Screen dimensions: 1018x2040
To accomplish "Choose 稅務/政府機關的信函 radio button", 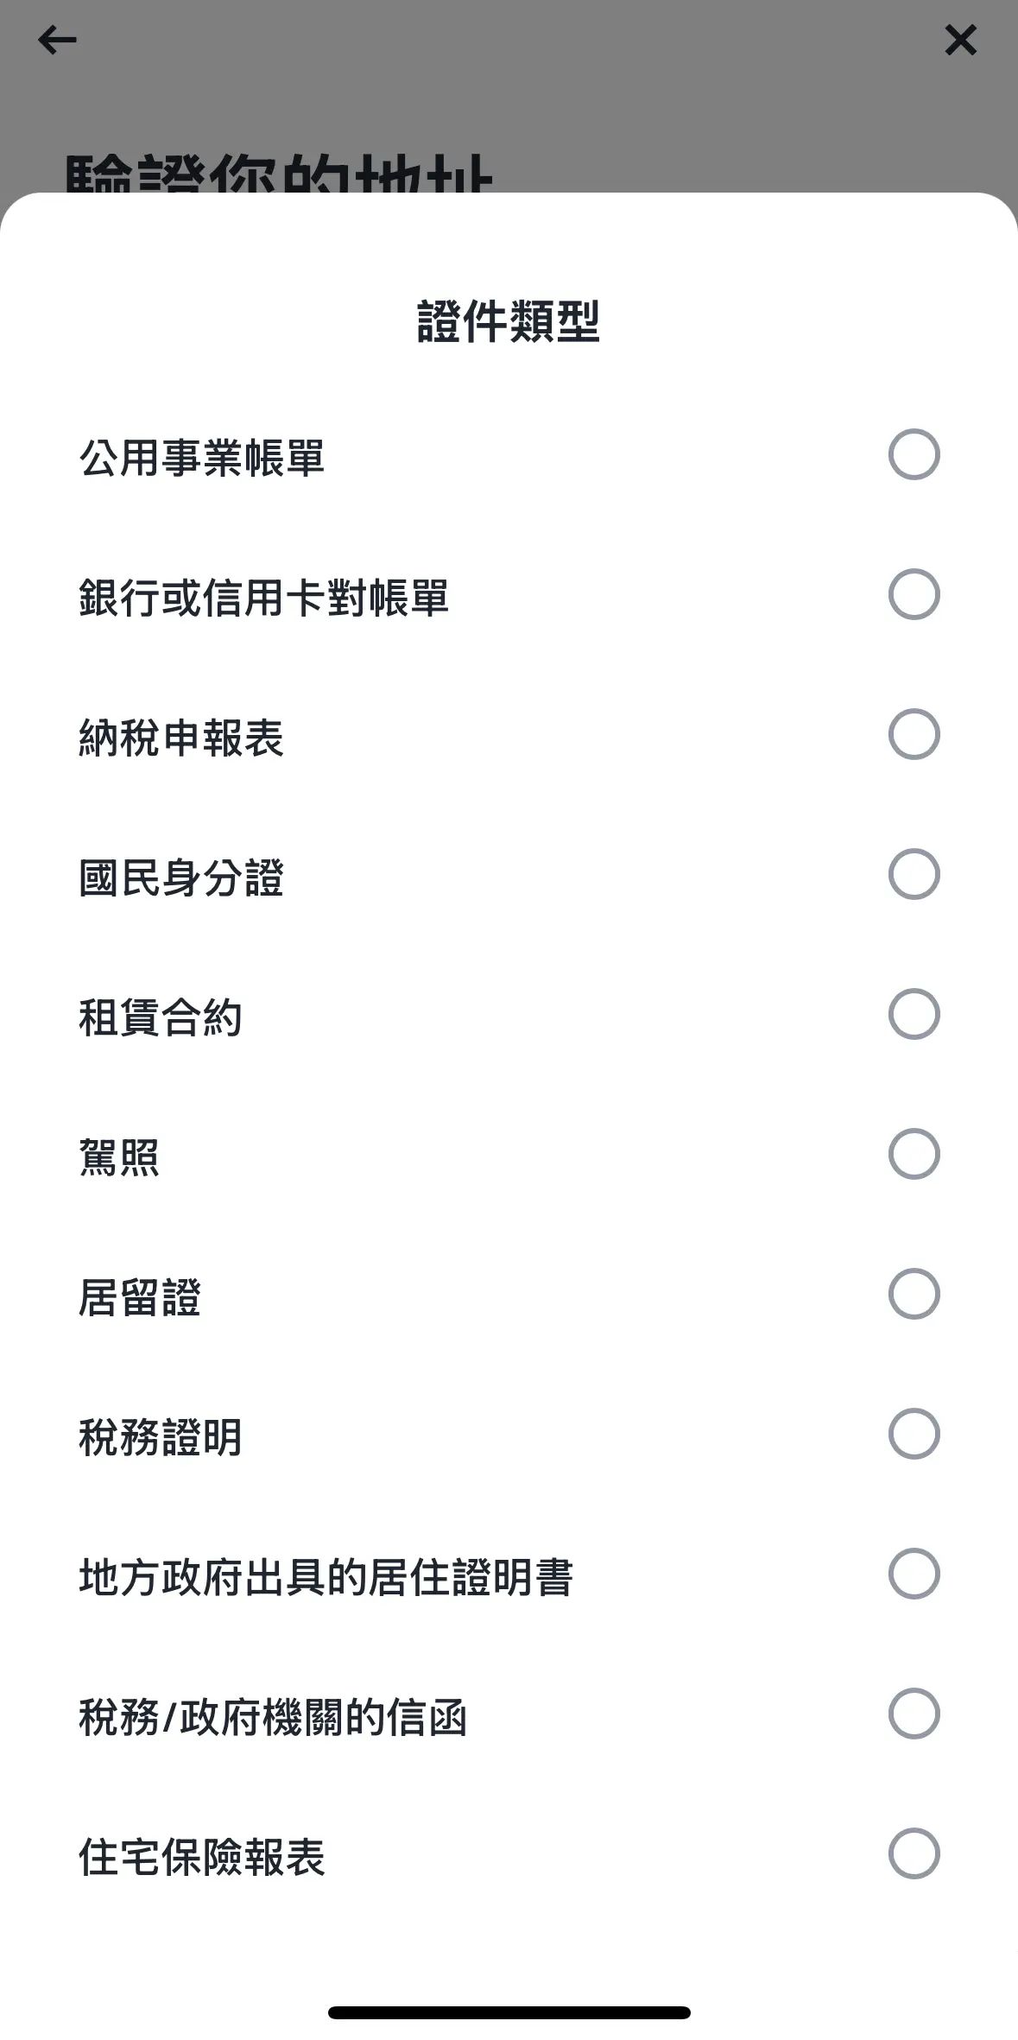I will click(x=914, y=1714).
